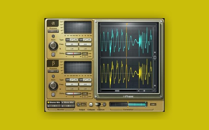Select Stereo Mix monitor mode
Screen dimensions: 209x130
pyautogui.click(x=54, y=102)
